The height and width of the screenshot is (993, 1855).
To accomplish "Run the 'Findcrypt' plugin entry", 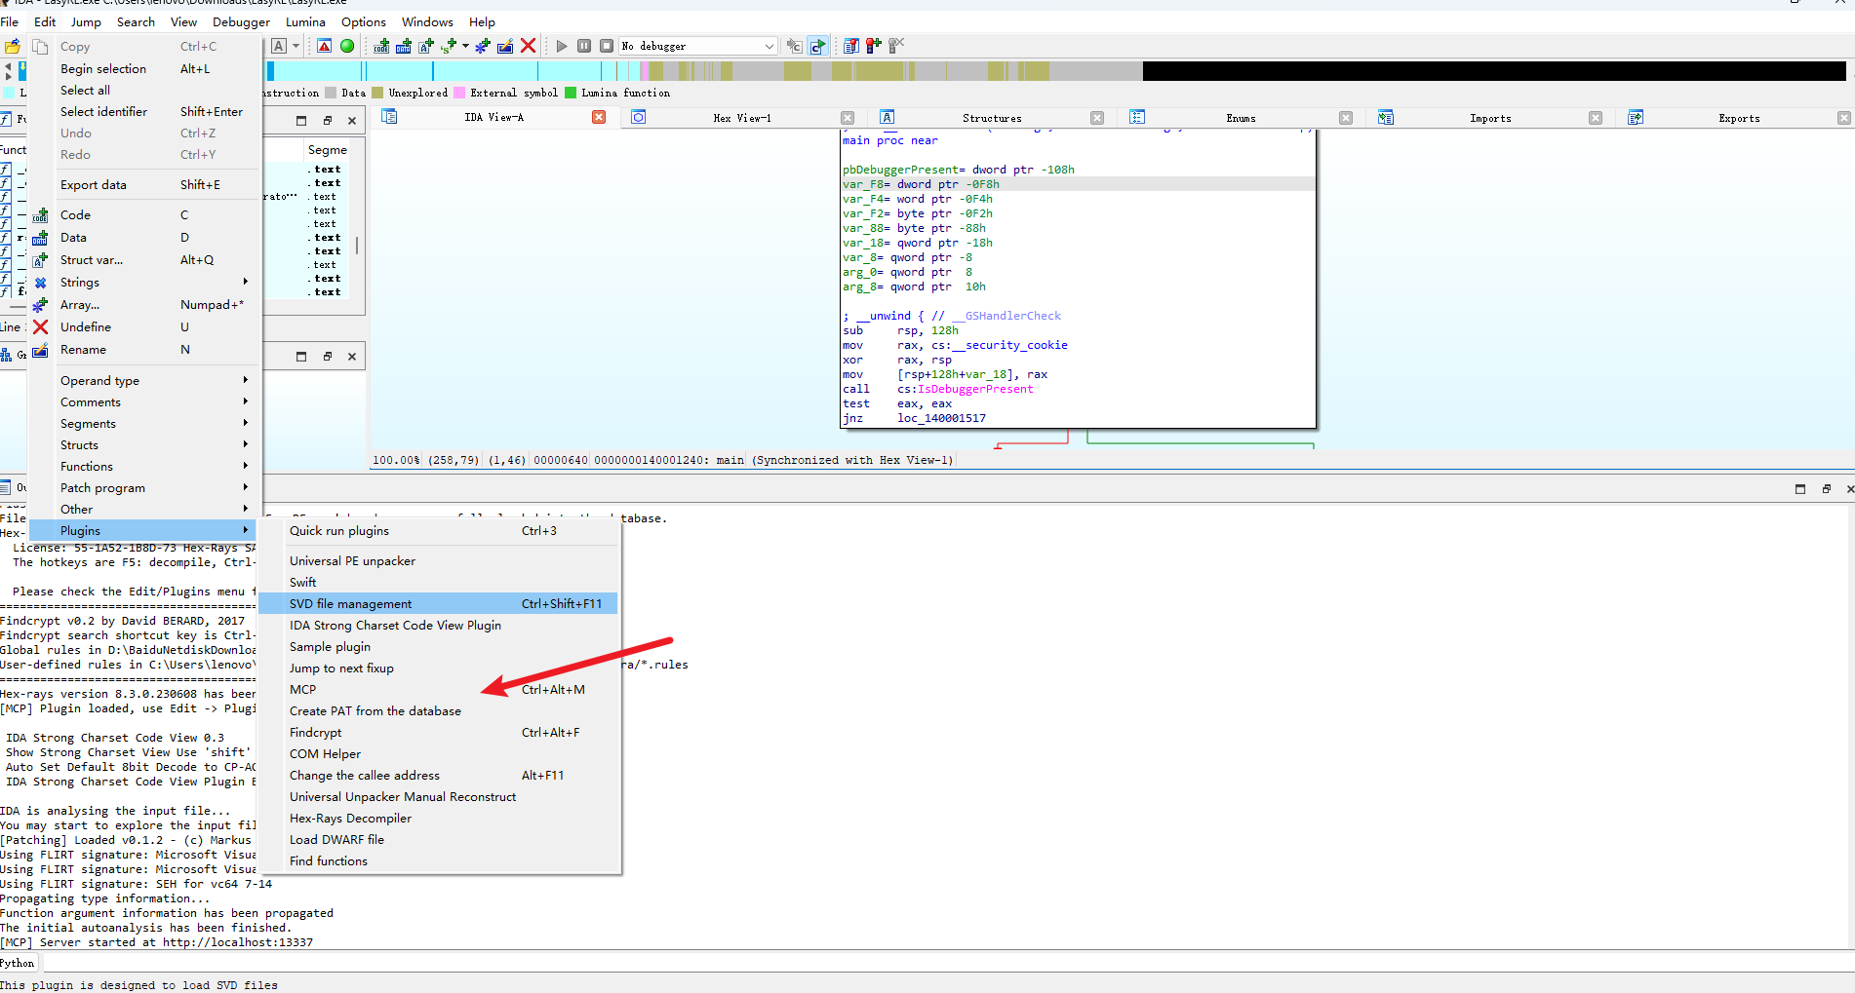I will pos(439,733).
